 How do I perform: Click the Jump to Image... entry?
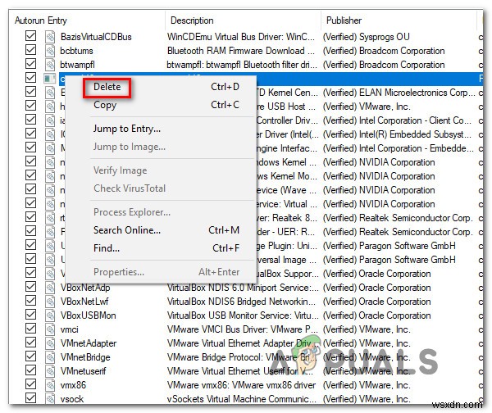click(130, 147)
